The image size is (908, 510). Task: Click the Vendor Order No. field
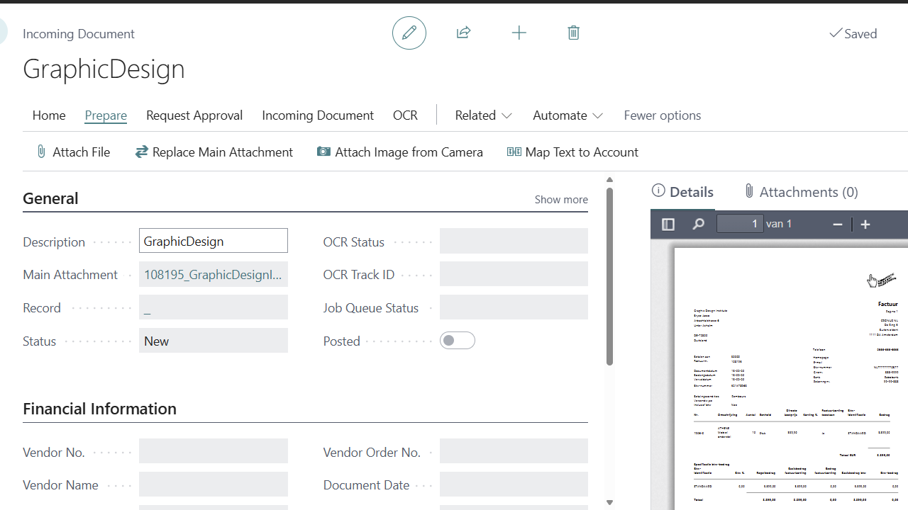[x=514, y=451]
